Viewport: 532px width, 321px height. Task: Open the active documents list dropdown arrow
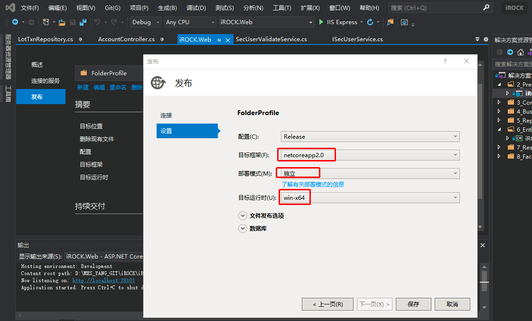[x=477, y=39]
